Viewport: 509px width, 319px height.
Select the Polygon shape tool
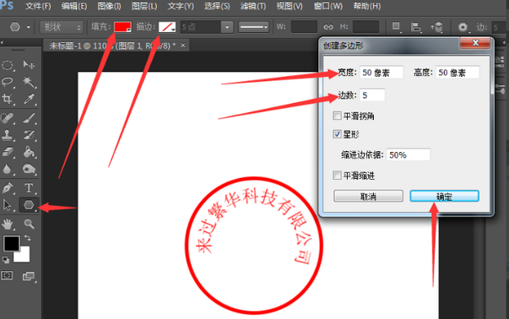(x=29, y=205)
